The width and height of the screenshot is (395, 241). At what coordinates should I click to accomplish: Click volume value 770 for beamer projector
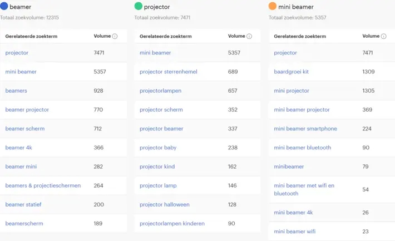pos(98,110)
